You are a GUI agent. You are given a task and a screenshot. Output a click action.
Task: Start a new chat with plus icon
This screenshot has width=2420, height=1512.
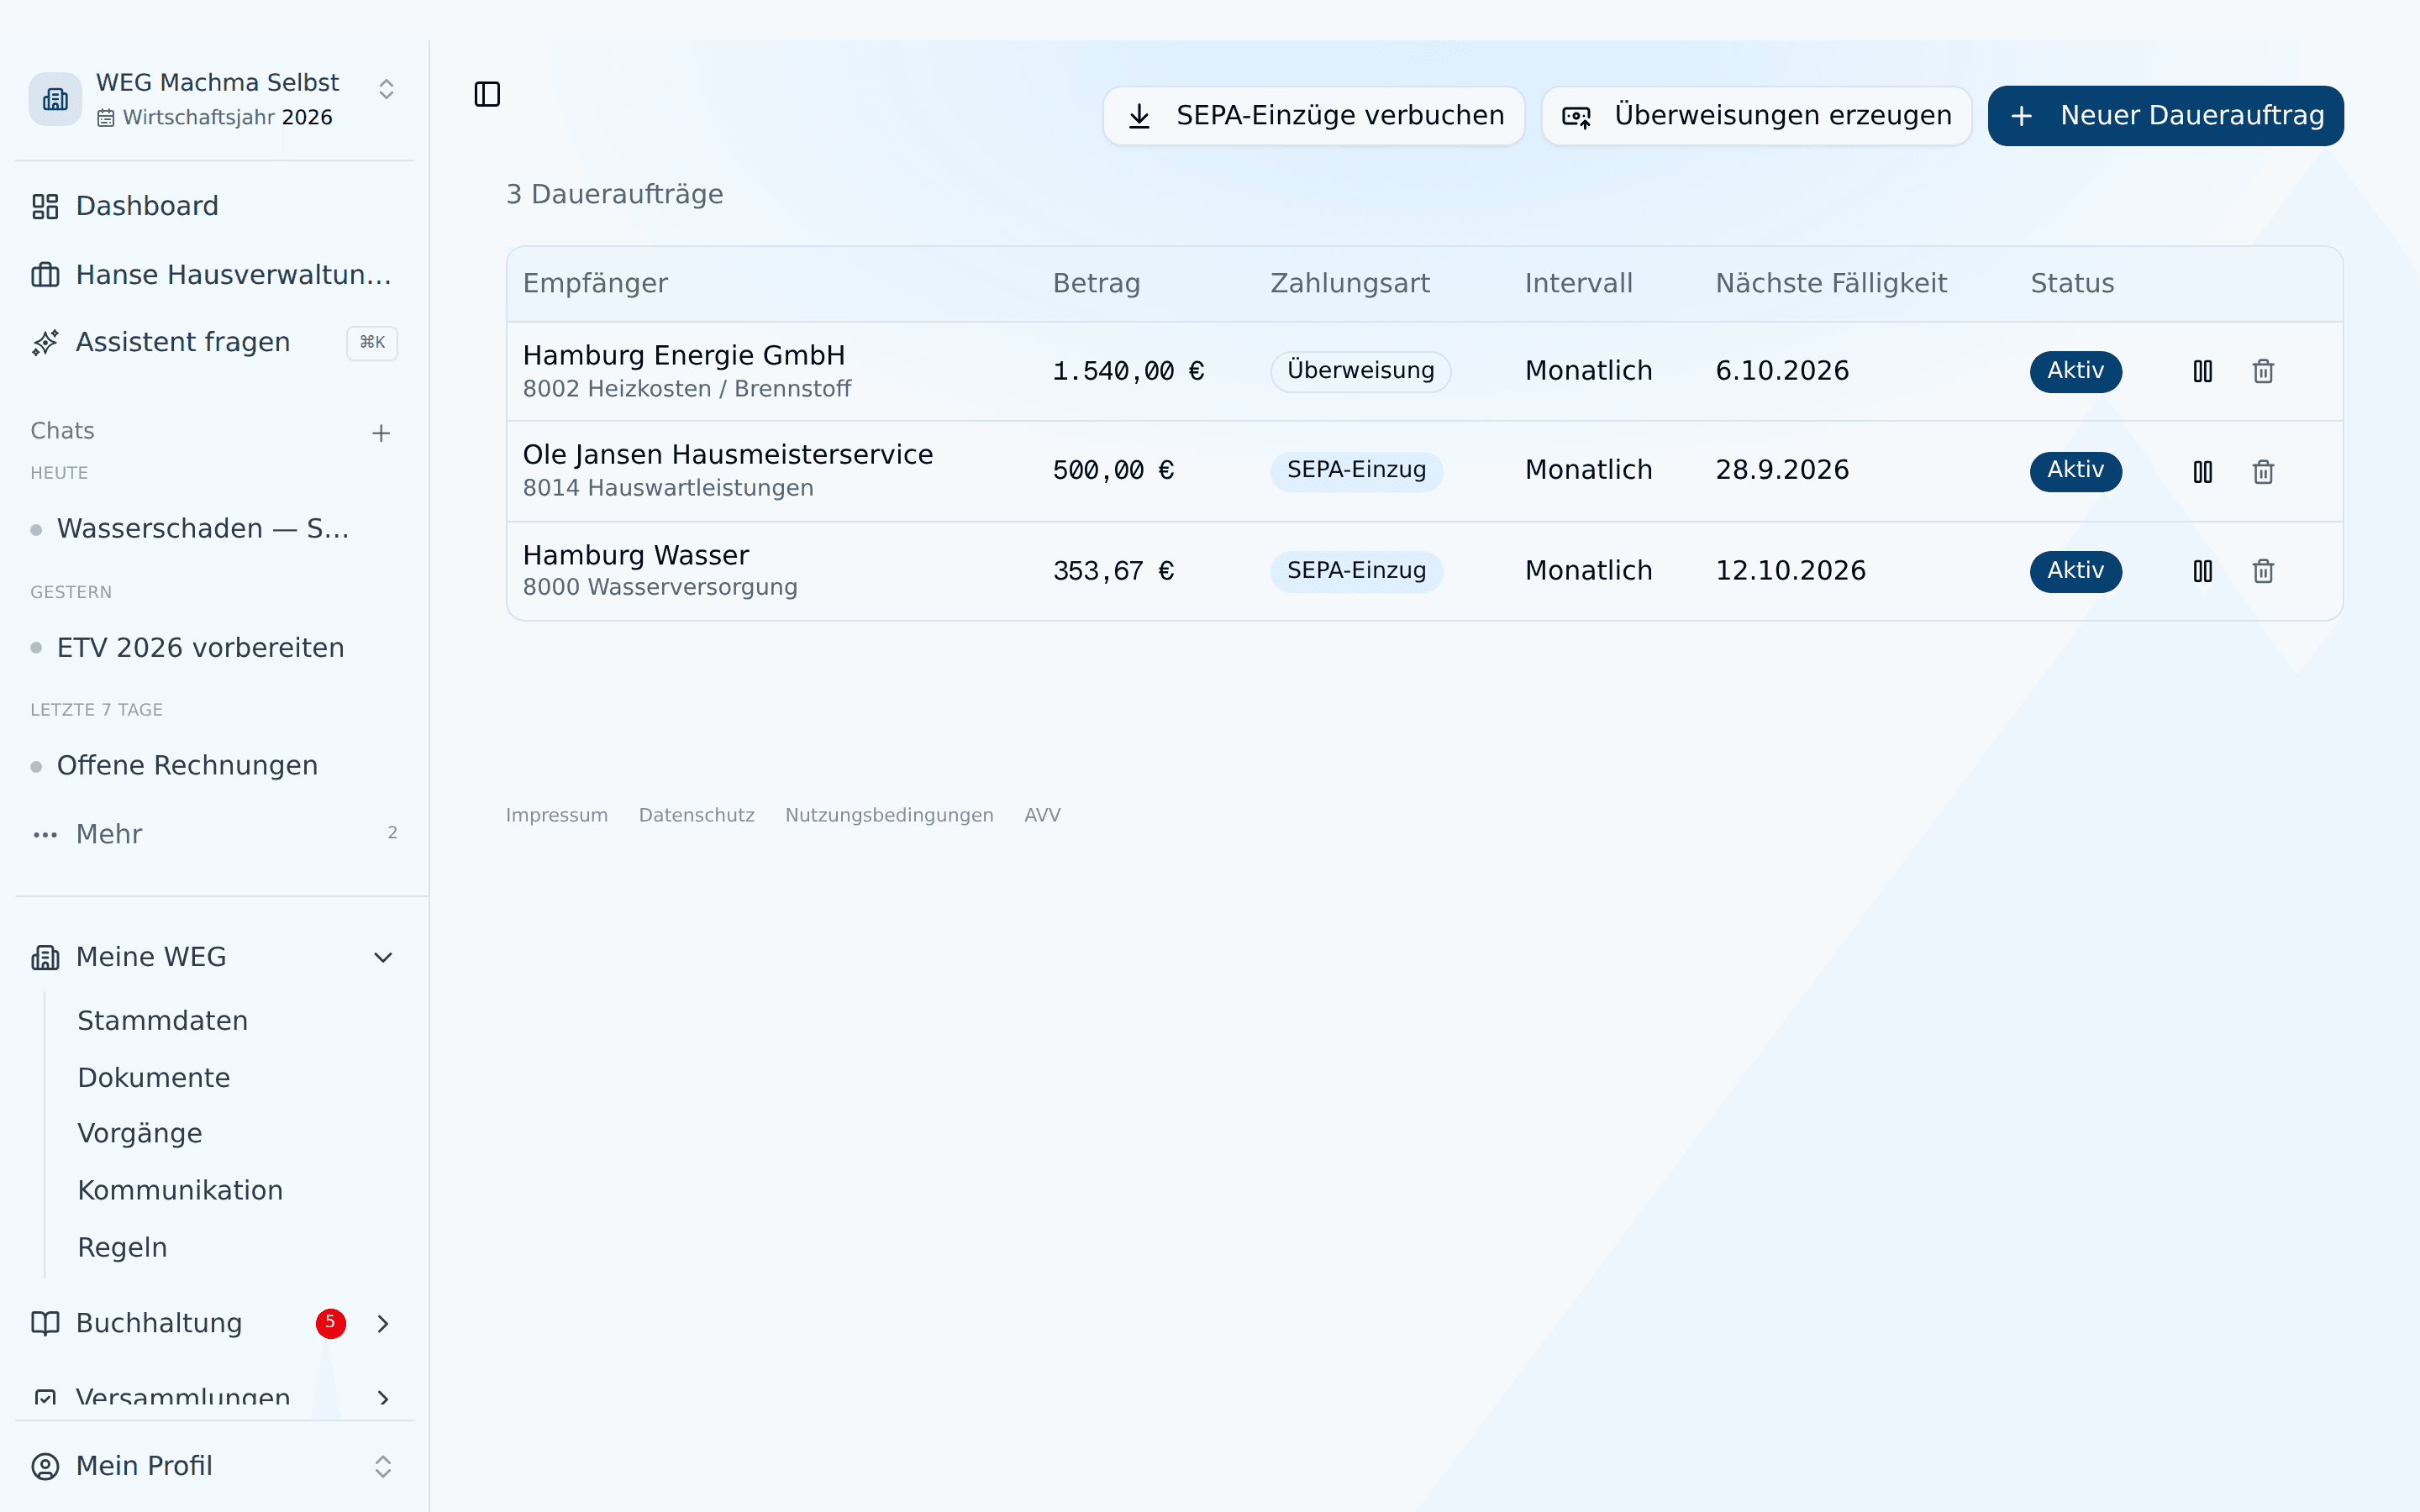click(x=381, y=433)
